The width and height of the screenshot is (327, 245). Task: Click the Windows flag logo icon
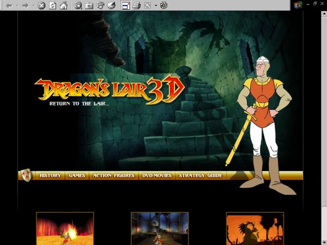tap(298, 4)
